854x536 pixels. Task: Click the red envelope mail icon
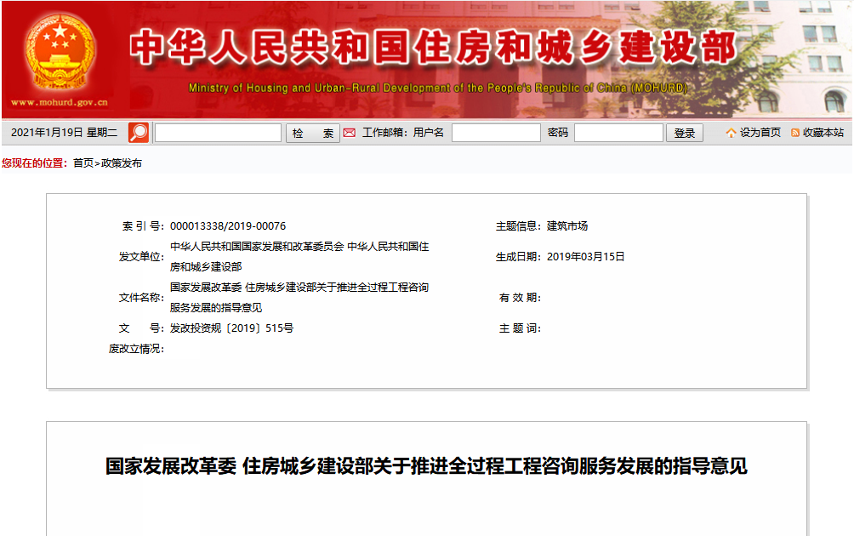[x=349, y=133]
